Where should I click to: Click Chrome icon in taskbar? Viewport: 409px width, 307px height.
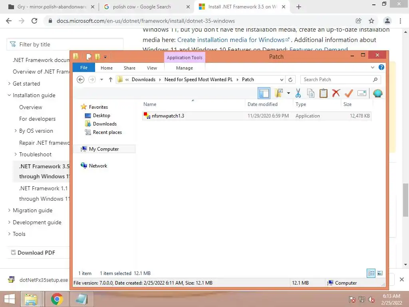coord(57,299)
